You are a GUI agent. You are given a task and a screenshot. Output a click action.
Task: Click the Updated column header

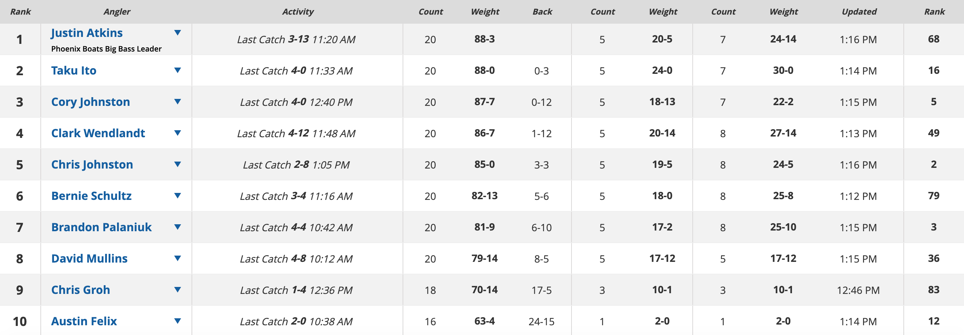(859, 11)
